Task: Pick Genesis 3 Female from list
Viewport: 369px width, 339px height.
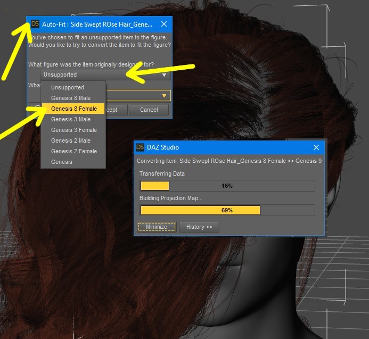Action: [x=73, y=130]
